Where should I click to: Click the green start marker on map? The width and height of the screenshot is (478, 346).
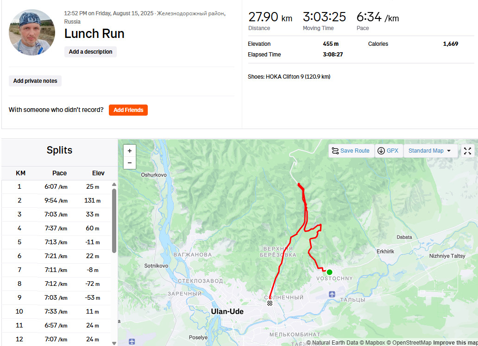point(329,272)
